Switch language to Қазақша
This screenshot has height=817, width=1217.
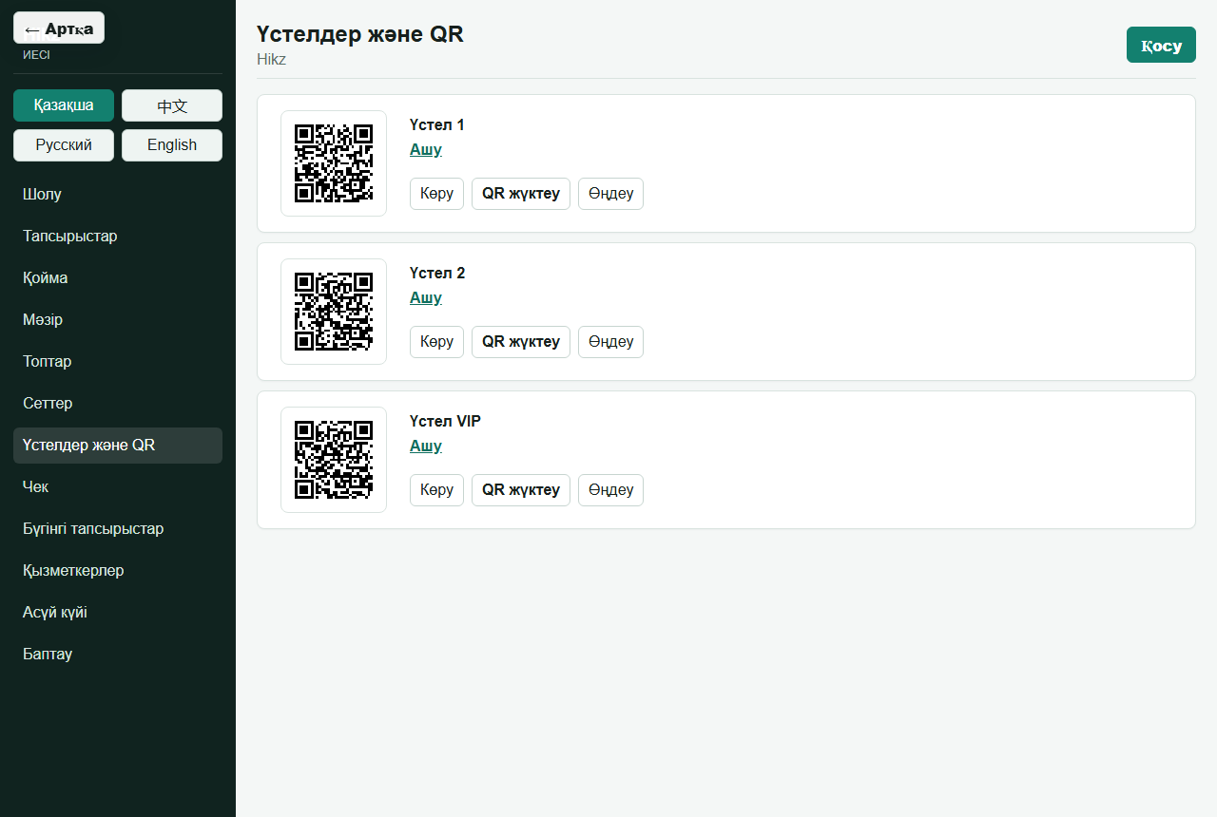pos(64,105)
